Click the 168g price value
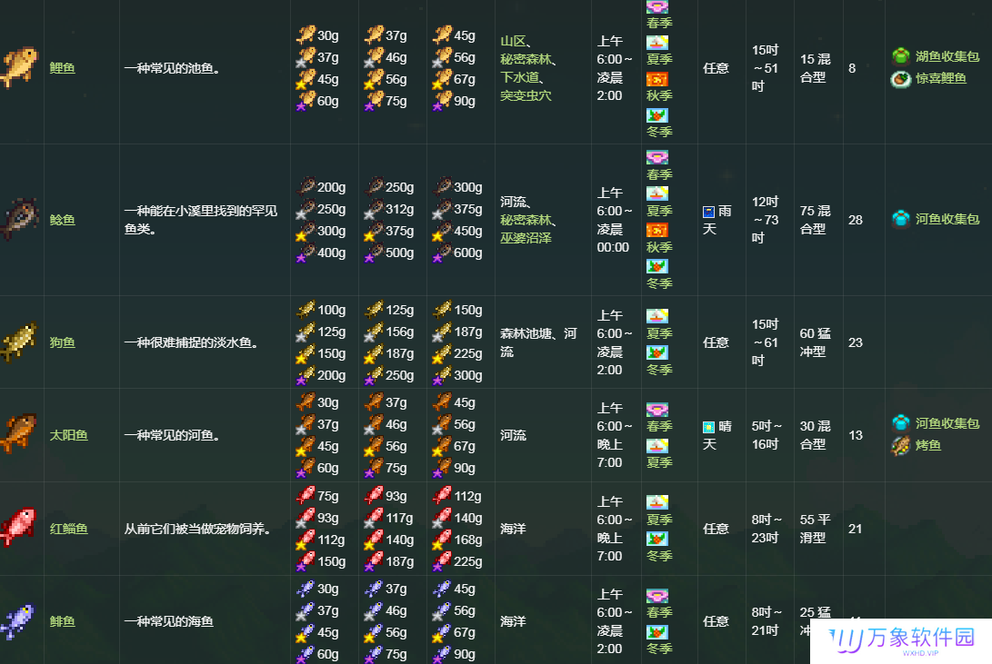The image size is (992, 664). point(468,540)
